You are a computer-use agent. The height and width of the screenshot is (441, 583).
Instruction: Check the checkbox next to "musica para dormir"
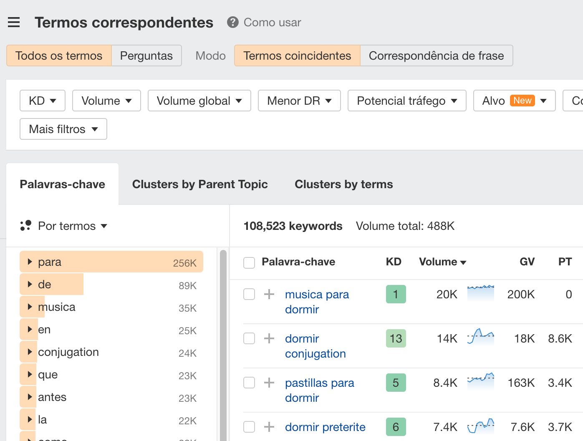pyautogui.click(x=249, y=294)
